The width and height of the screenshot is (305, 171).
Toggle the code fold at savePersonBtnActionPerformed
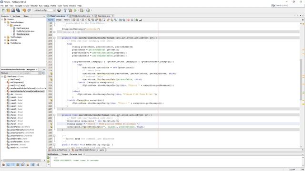54,38
